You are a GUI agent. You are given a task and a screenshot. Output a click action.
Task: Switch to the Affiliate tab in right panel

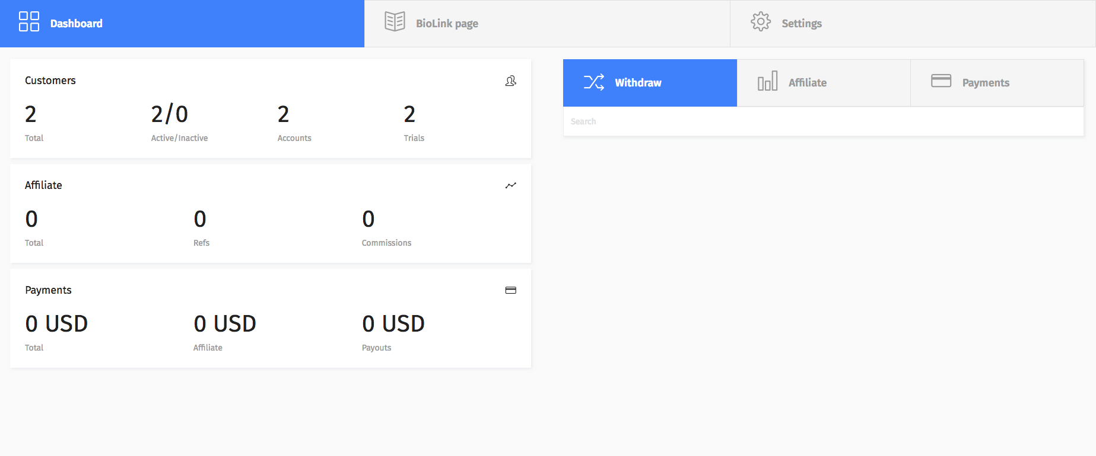pyautogui.click(x=824, y=83)
